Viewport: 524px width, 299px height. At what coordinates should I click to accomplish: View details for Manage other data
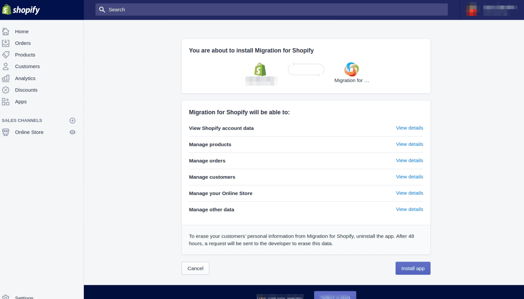pyautogui.click(x=409, y=209)
